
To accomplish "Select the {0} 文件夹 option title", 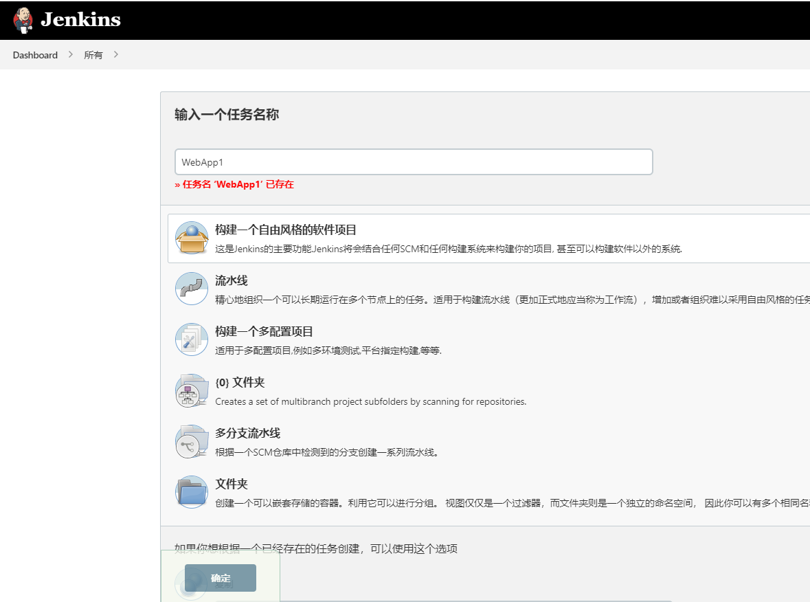I will point(240,382).
